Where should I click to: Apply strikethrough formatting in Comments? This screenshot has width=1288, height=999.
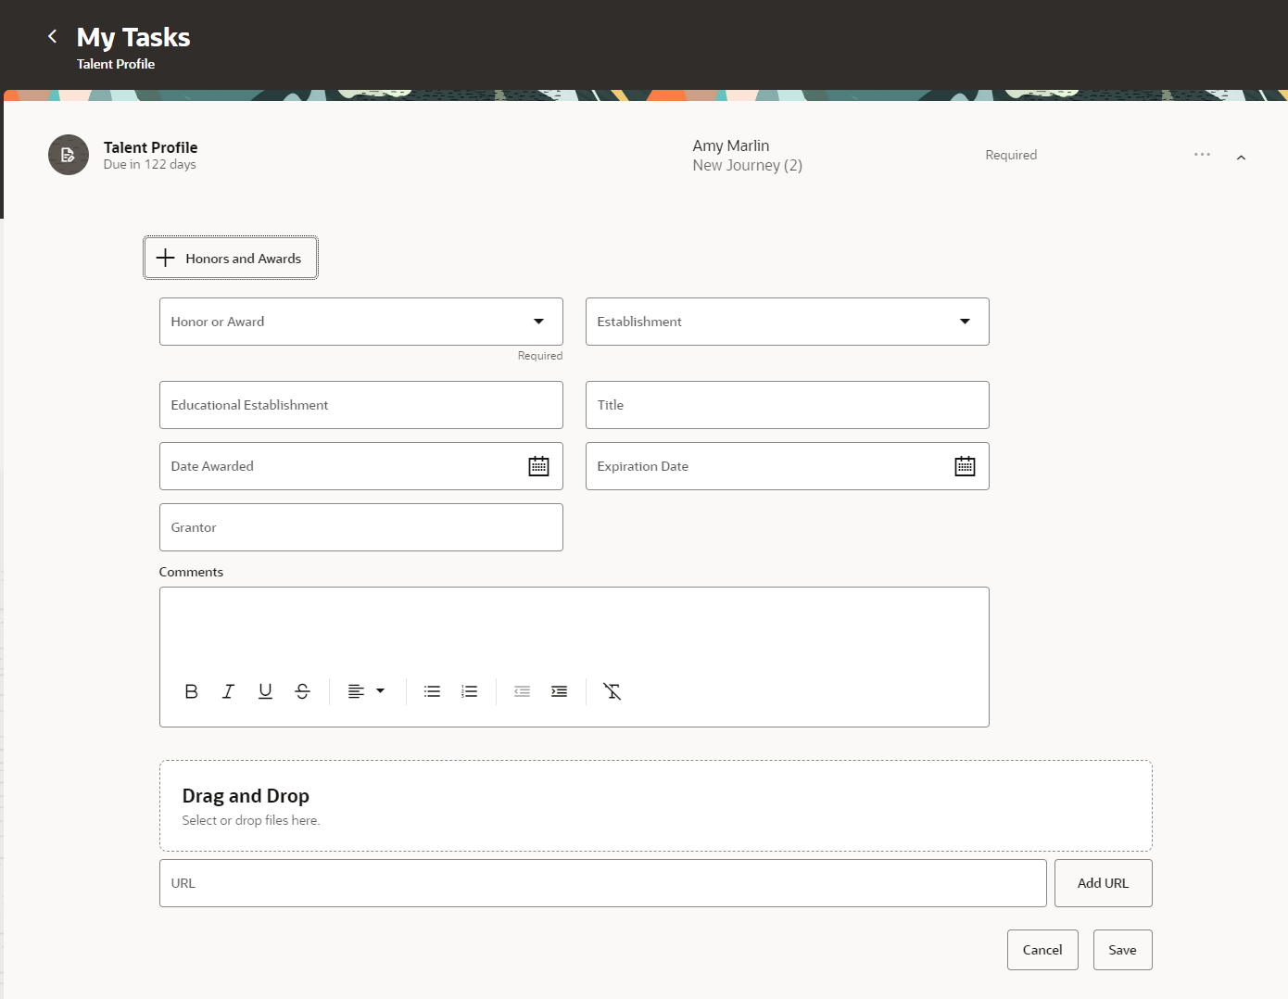pyautogui.click(x=302, y=690)
